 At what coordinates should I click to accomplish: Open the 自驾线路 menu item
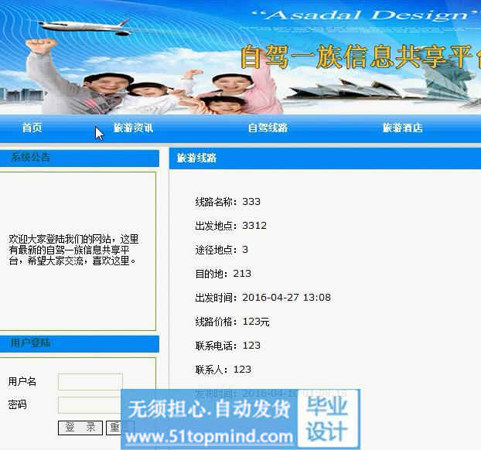pyautogui.click(x=268, y=128)
